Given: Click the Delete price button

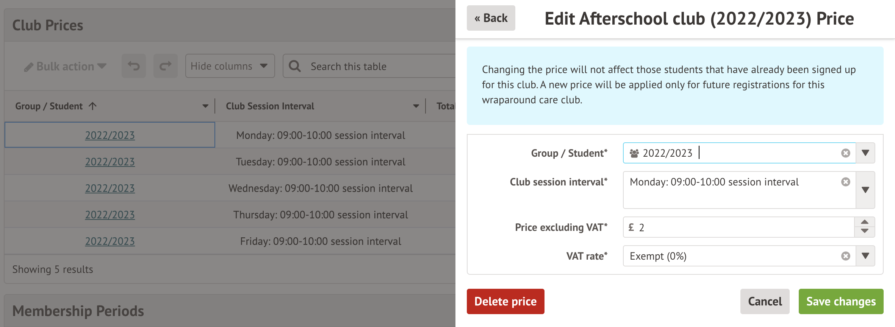Looking at the screenshot, I should tap(505, 301).
